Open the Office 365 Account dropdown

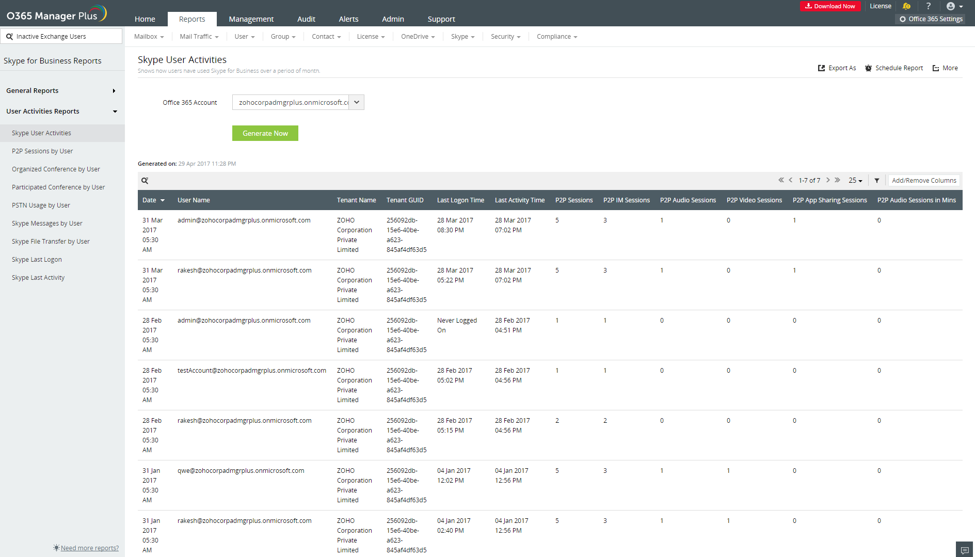click(x=298, y=102)
